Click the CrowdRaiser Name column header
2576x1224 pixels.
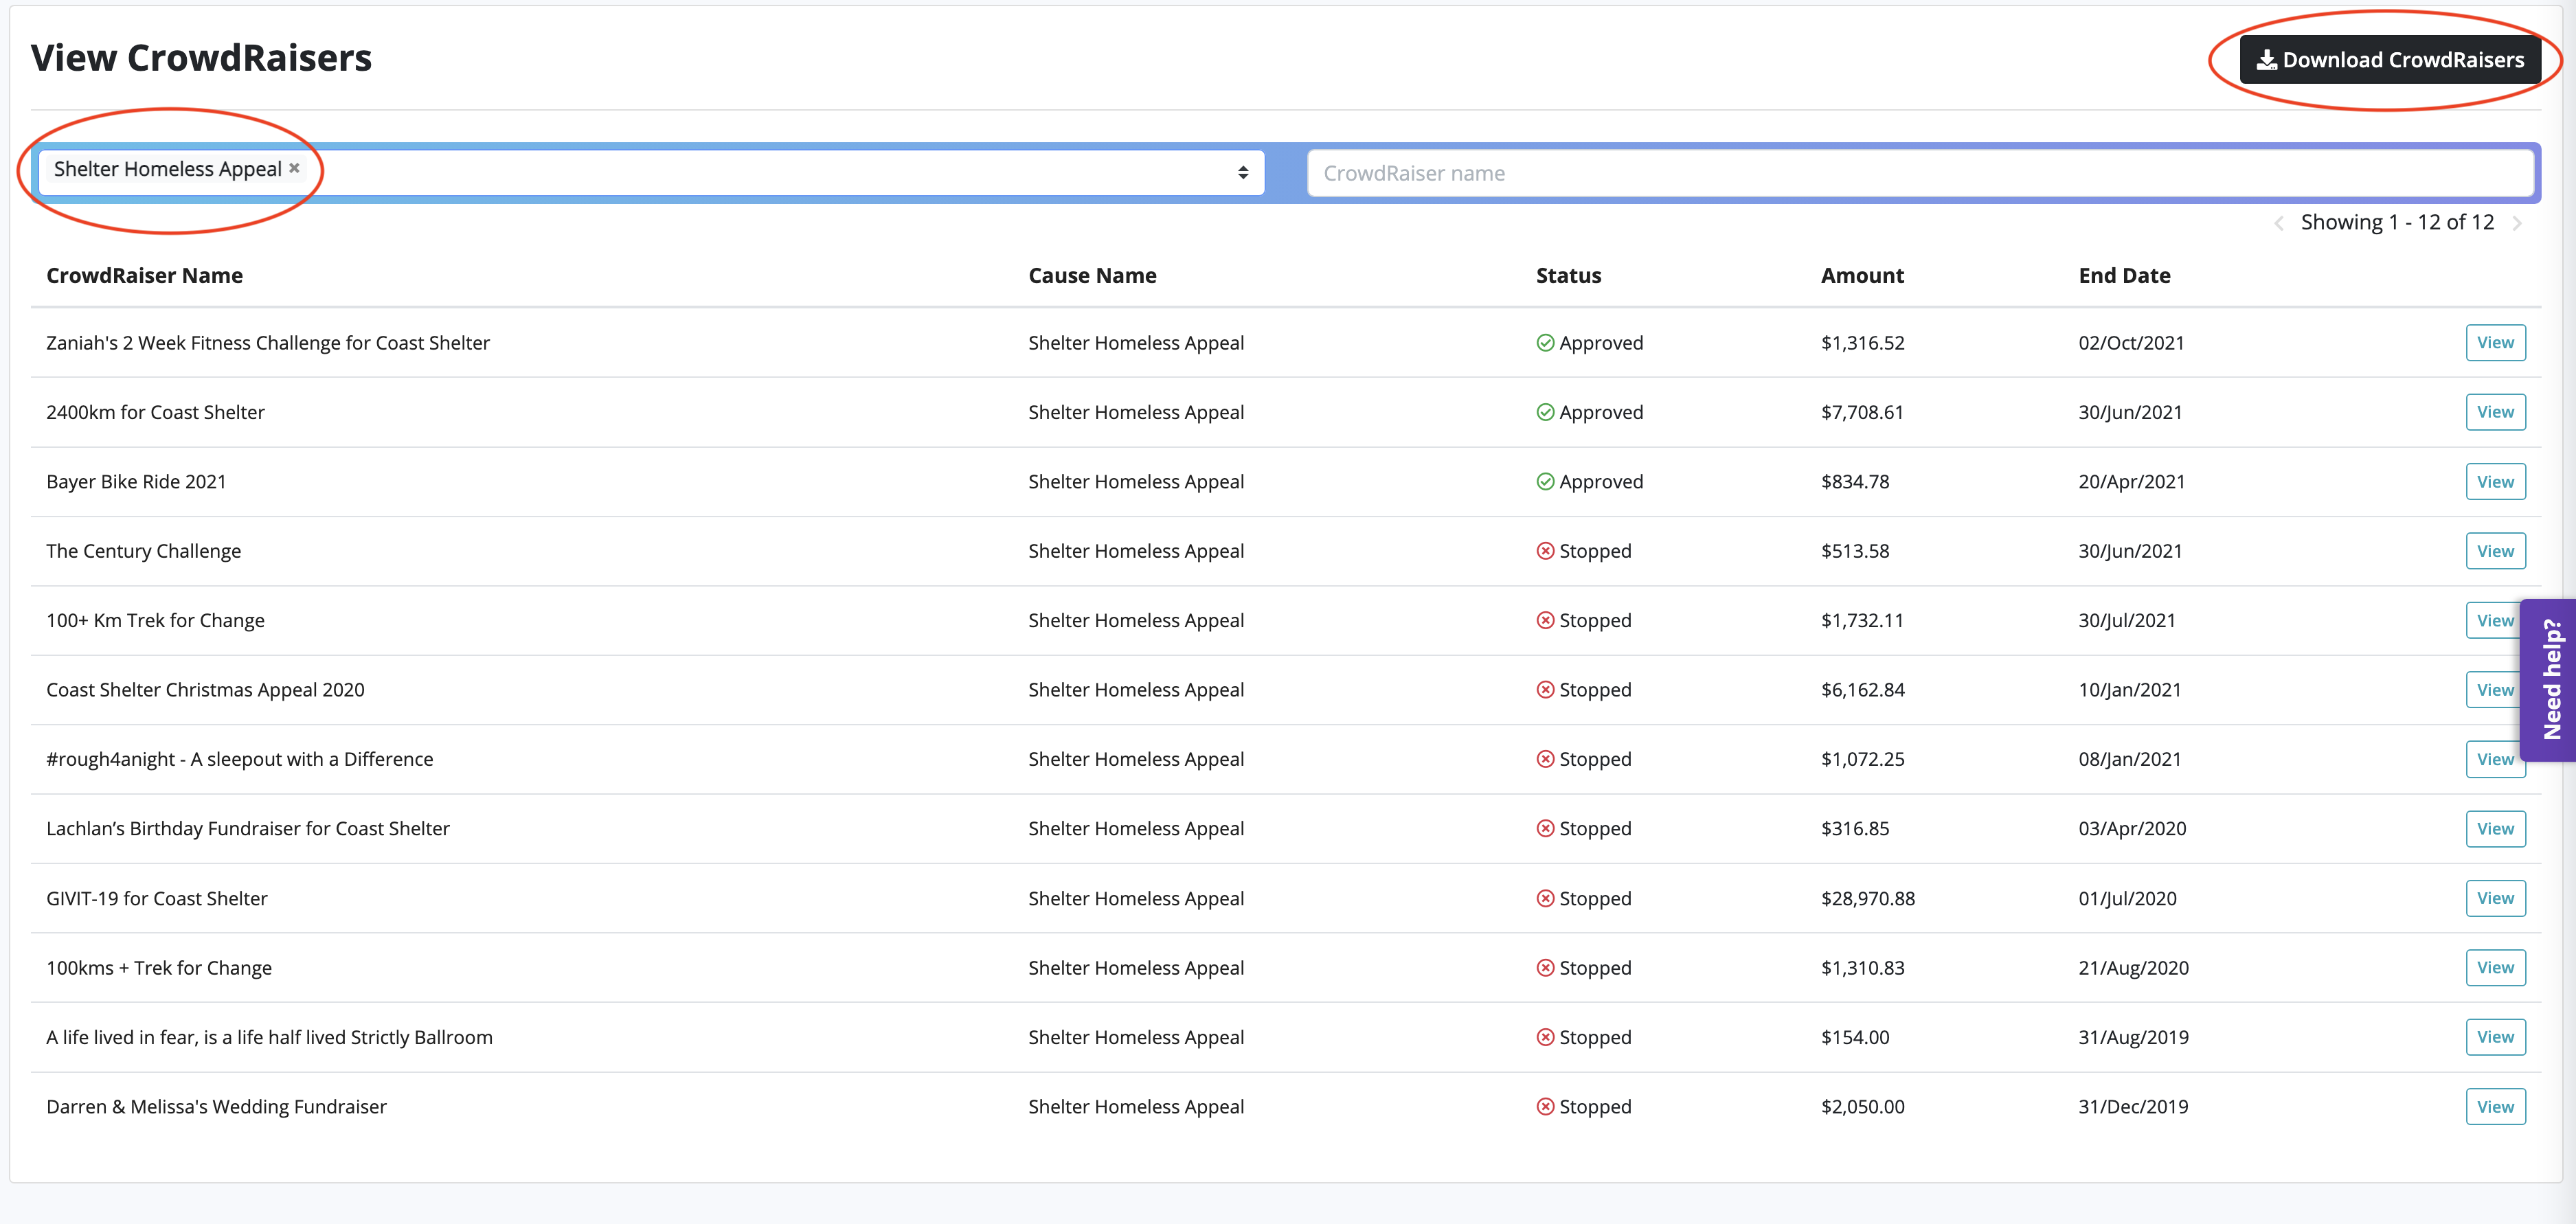[144, 276]
